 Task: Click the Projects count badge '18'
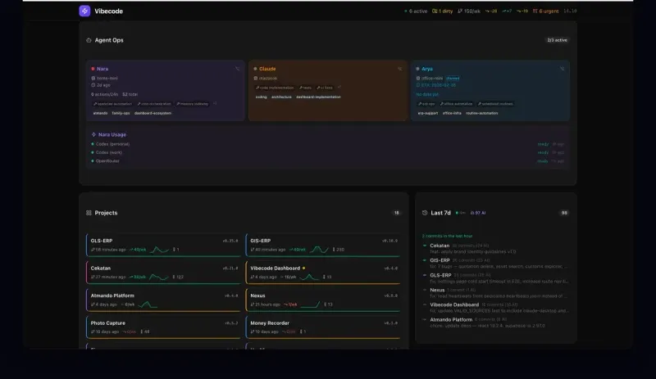click(396, 213)
